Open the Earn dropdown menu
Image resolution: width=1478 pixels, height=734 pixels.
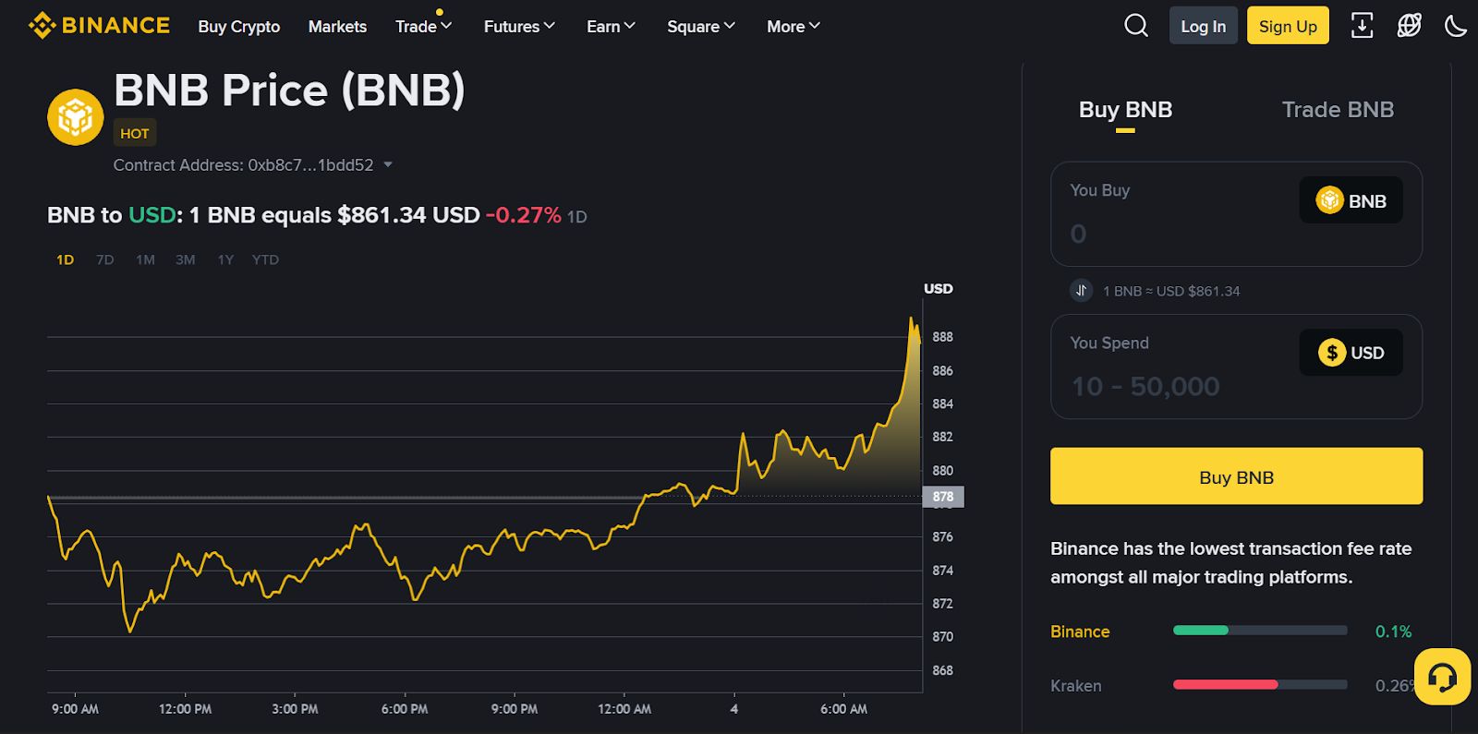[x=611, y=27]
